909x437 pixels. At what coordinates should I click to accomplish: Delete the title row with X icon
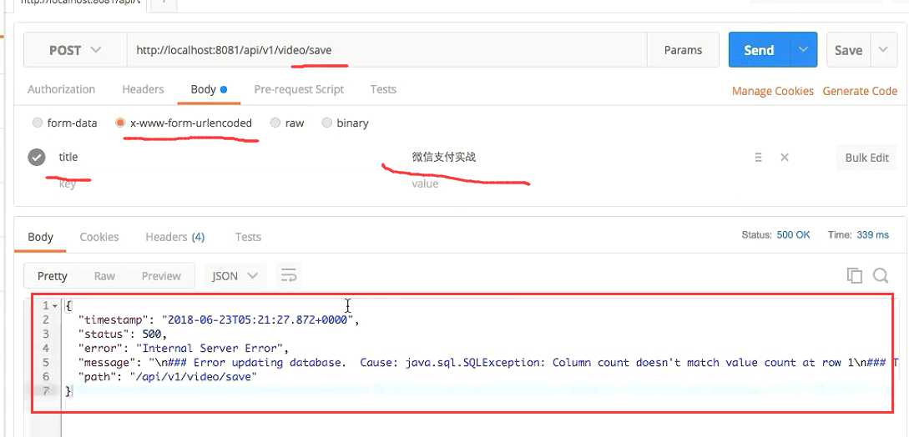[785, 157]
